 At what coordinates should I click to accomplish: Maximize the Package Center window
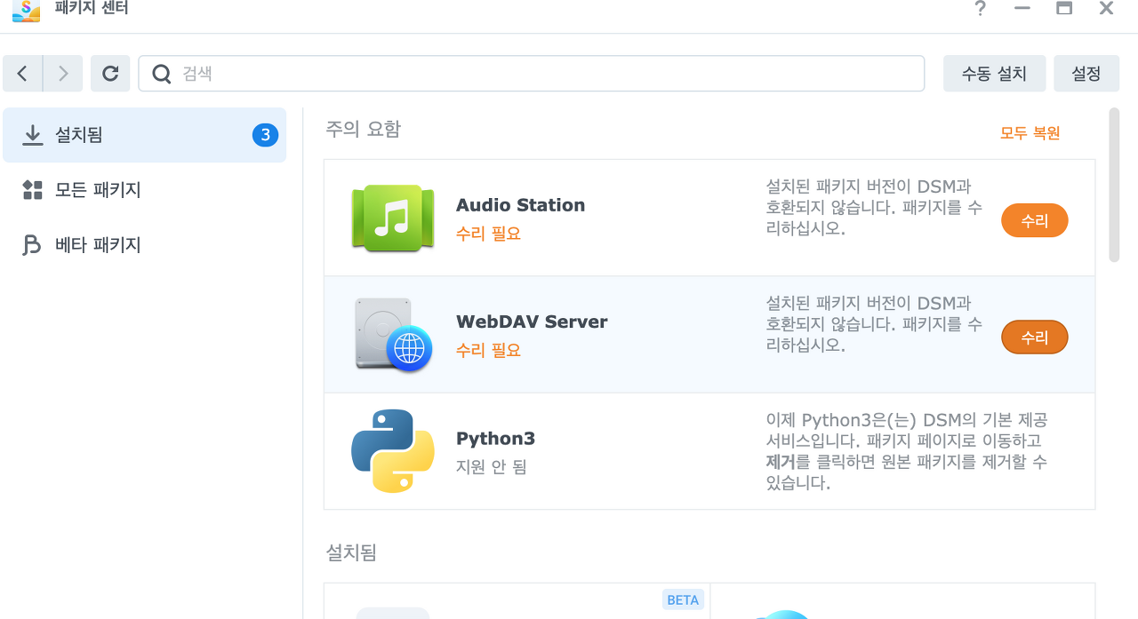tap(1063, 9)
